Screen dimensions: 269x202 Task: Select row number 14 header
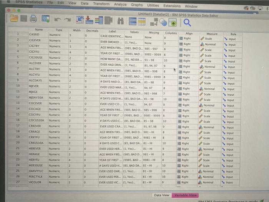pos(18,109)
